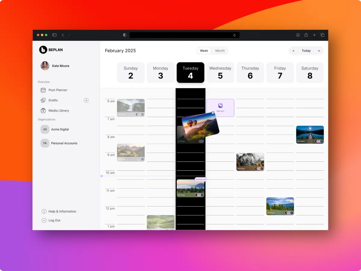Click the Drafts icon in sidebar
The height and width of the screenshot is (271, 361).
point(43,100)
